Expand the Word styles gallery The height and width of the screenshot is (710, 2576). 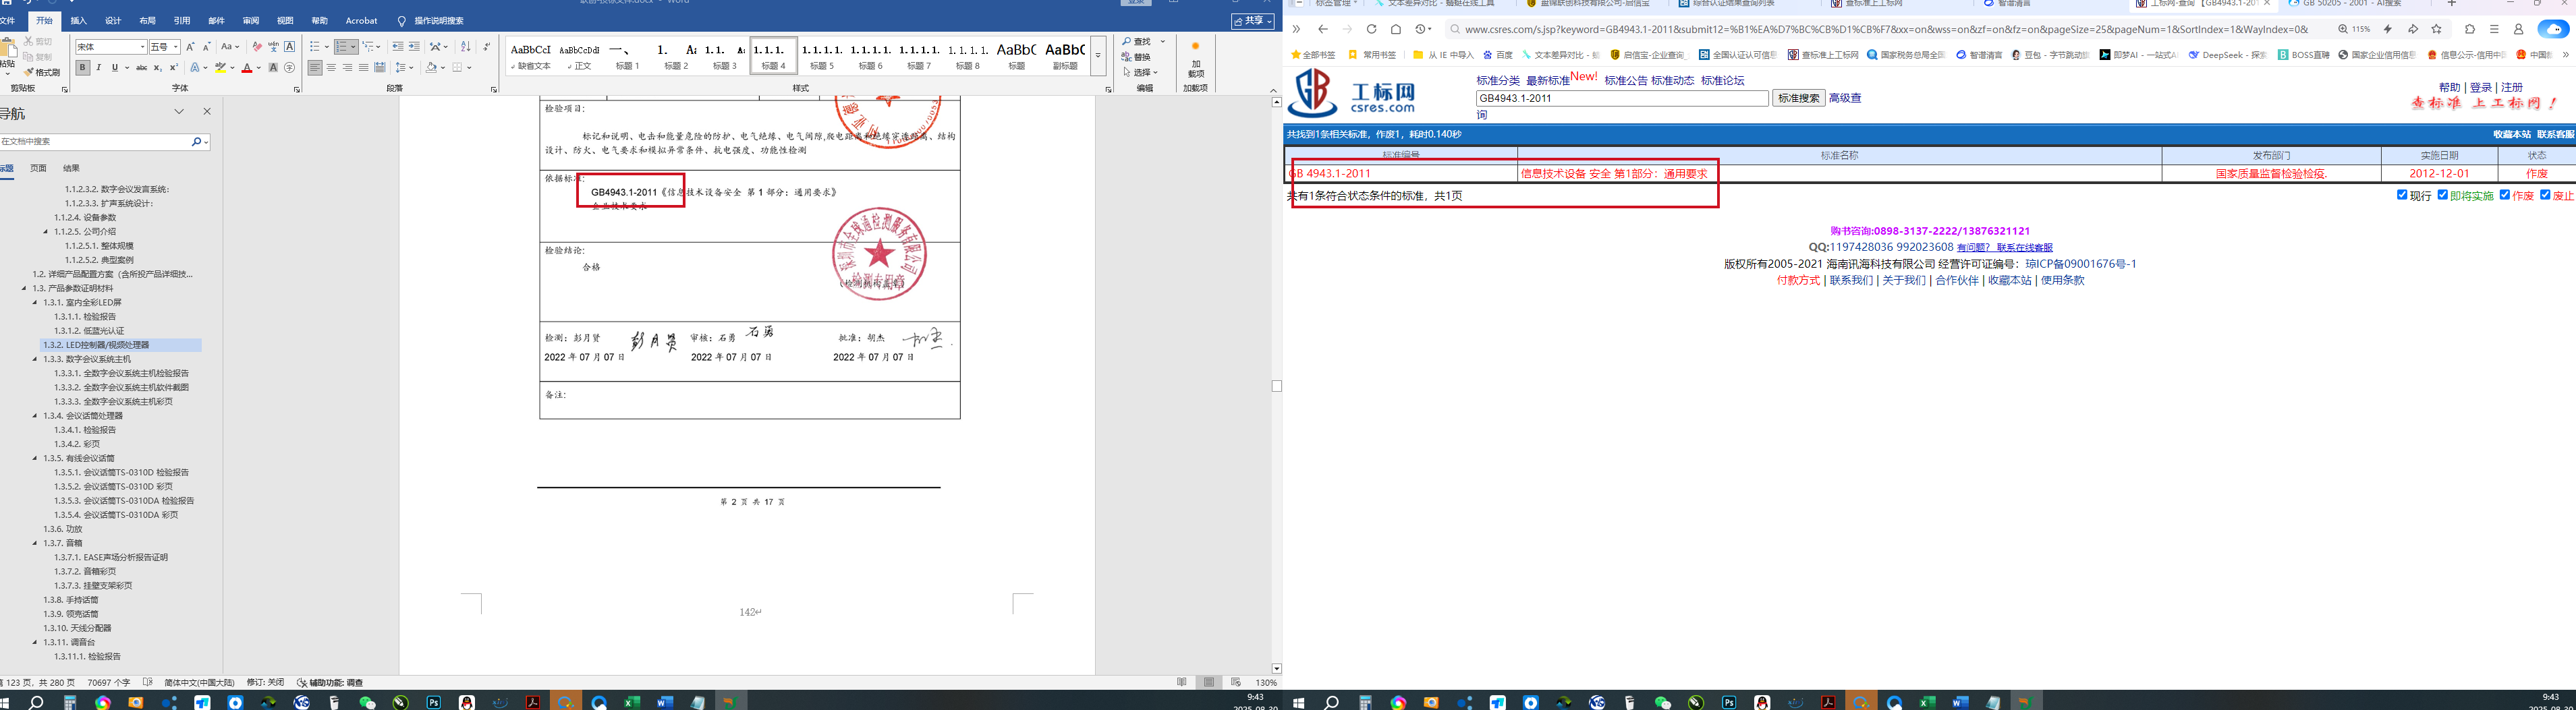[x=1098, y=56]
